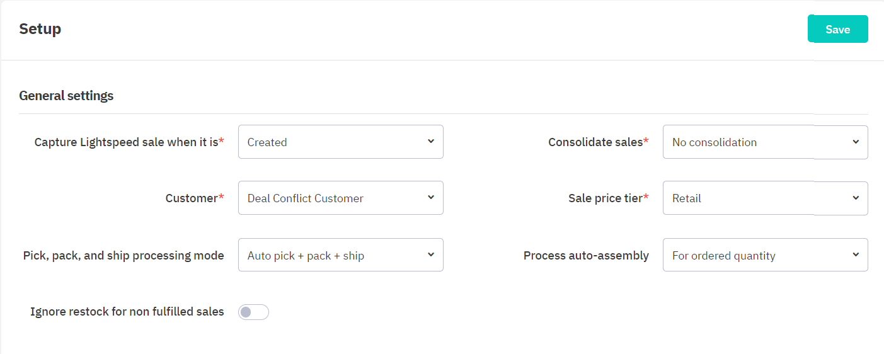The height and width of the screenshot is (354, 884).
Task: Click the chevron beside Auto pick + pack + ship
Action: click(x=431, y=254)
